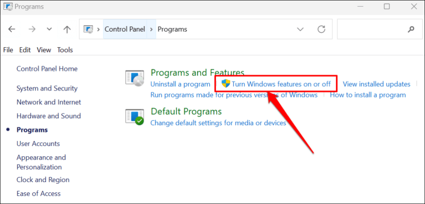
Task: Open View installed updates link
Action: click(x=376, y=84)
